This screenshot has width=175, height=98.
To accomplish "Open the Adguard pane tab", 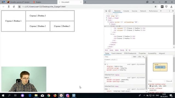I will (162, 53).
